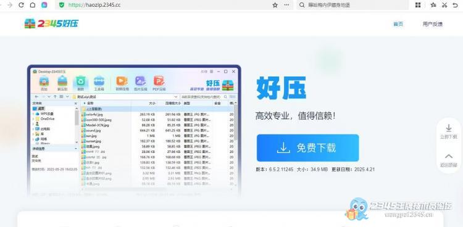
Task: Open the colorful assistant icon beside the home icon
Action: [x=44, y=5]
